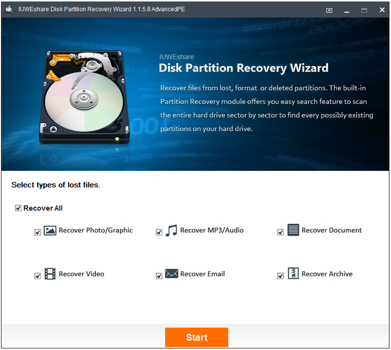Image resolution: width=391 pixels, height=350 pixels.
Task: Click the email envelope icon
Action: click(x=171, y=274)
